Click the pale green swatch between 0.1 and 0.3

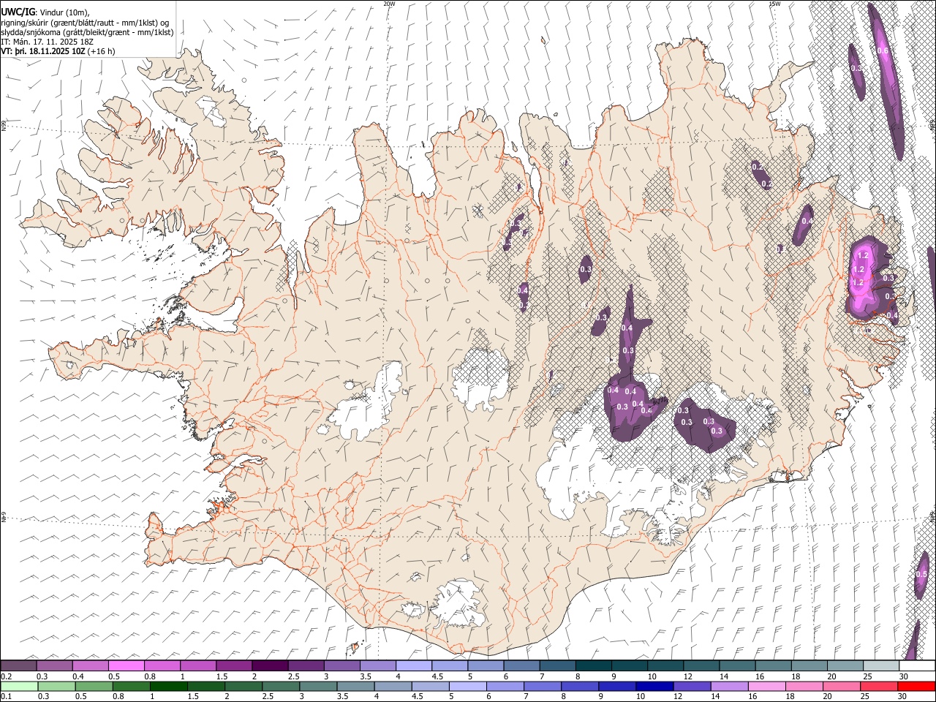(x=18, y=686)
